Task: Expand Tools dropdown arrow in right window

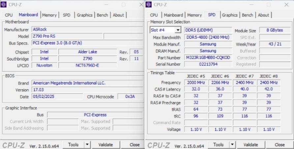Action: [x=232, y=144]
